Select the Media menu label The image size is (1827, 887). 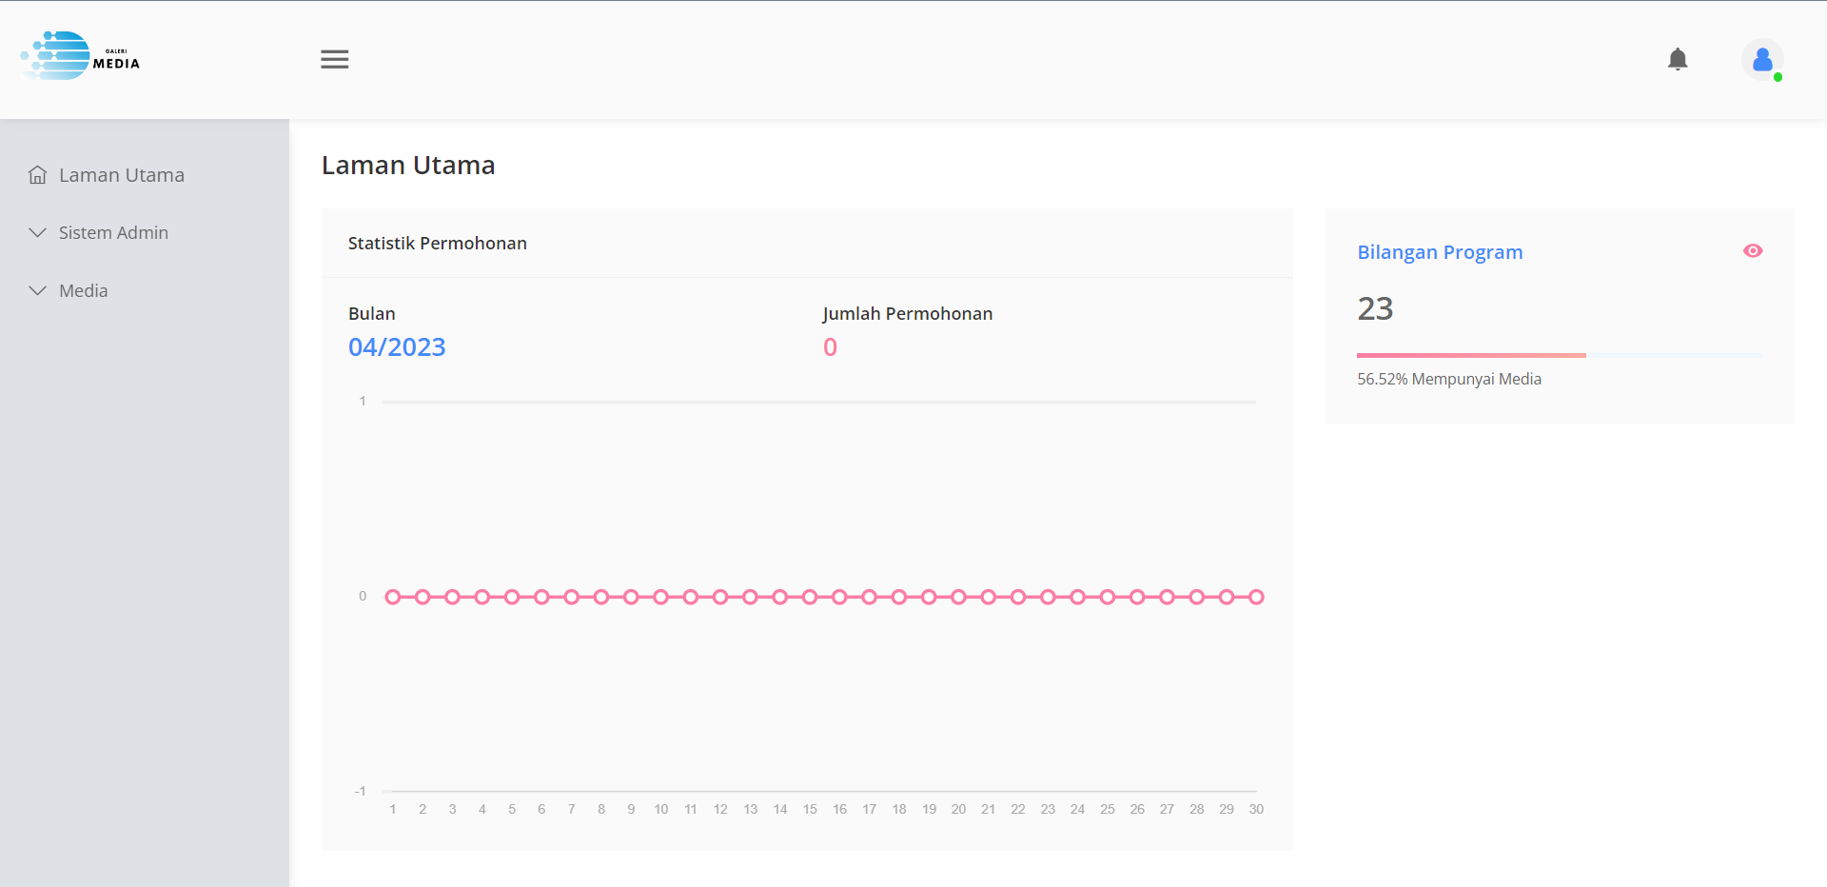[84, 291]
